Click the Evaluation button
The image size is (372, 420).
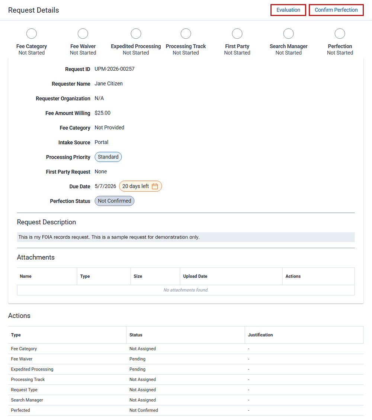[288, 10]
